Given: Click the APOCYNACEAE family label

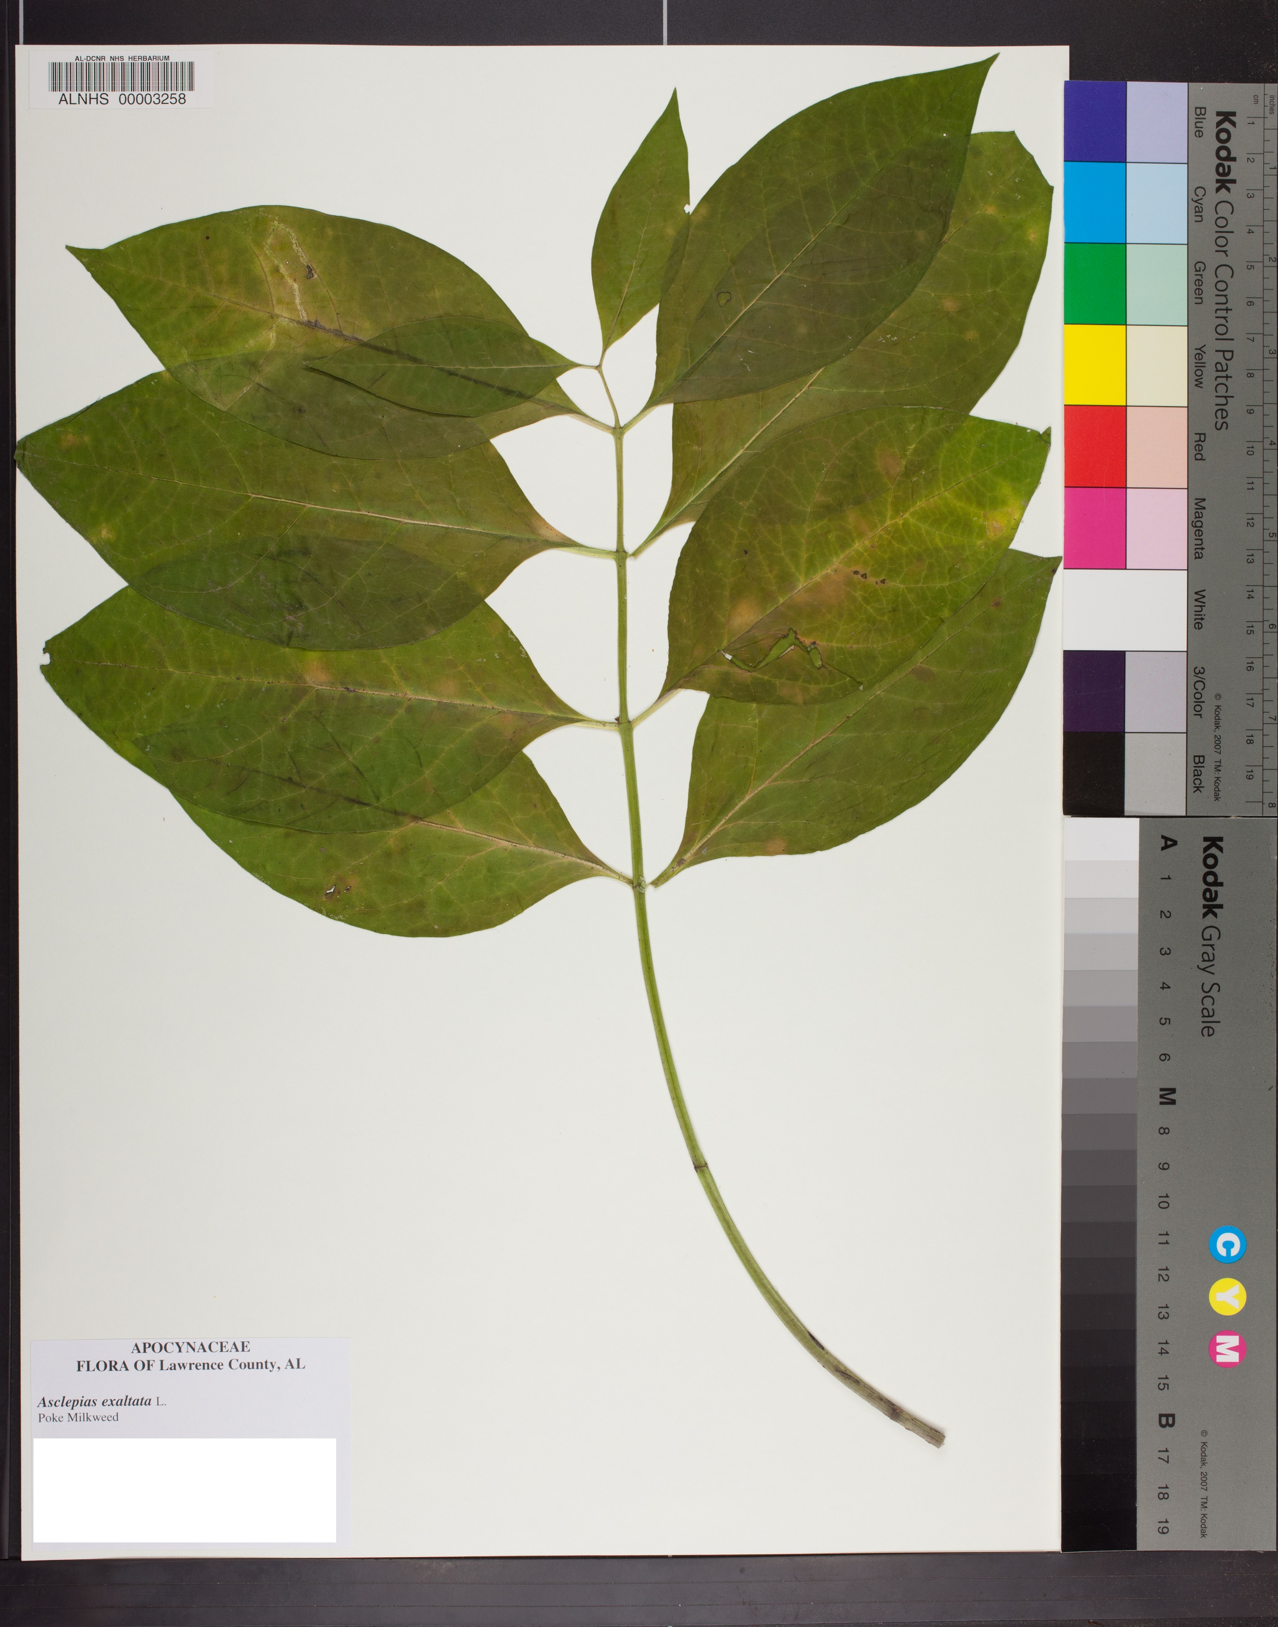Looking at the screenshot, I should pos(190,1347).
